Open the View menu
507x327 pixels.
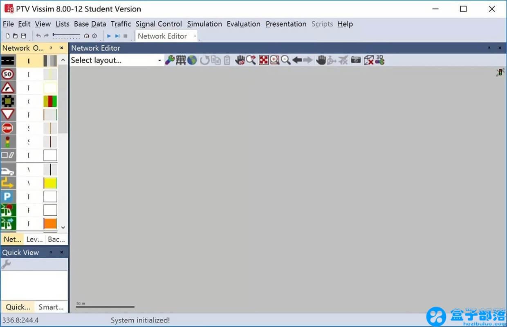click(x=43, y=24)
